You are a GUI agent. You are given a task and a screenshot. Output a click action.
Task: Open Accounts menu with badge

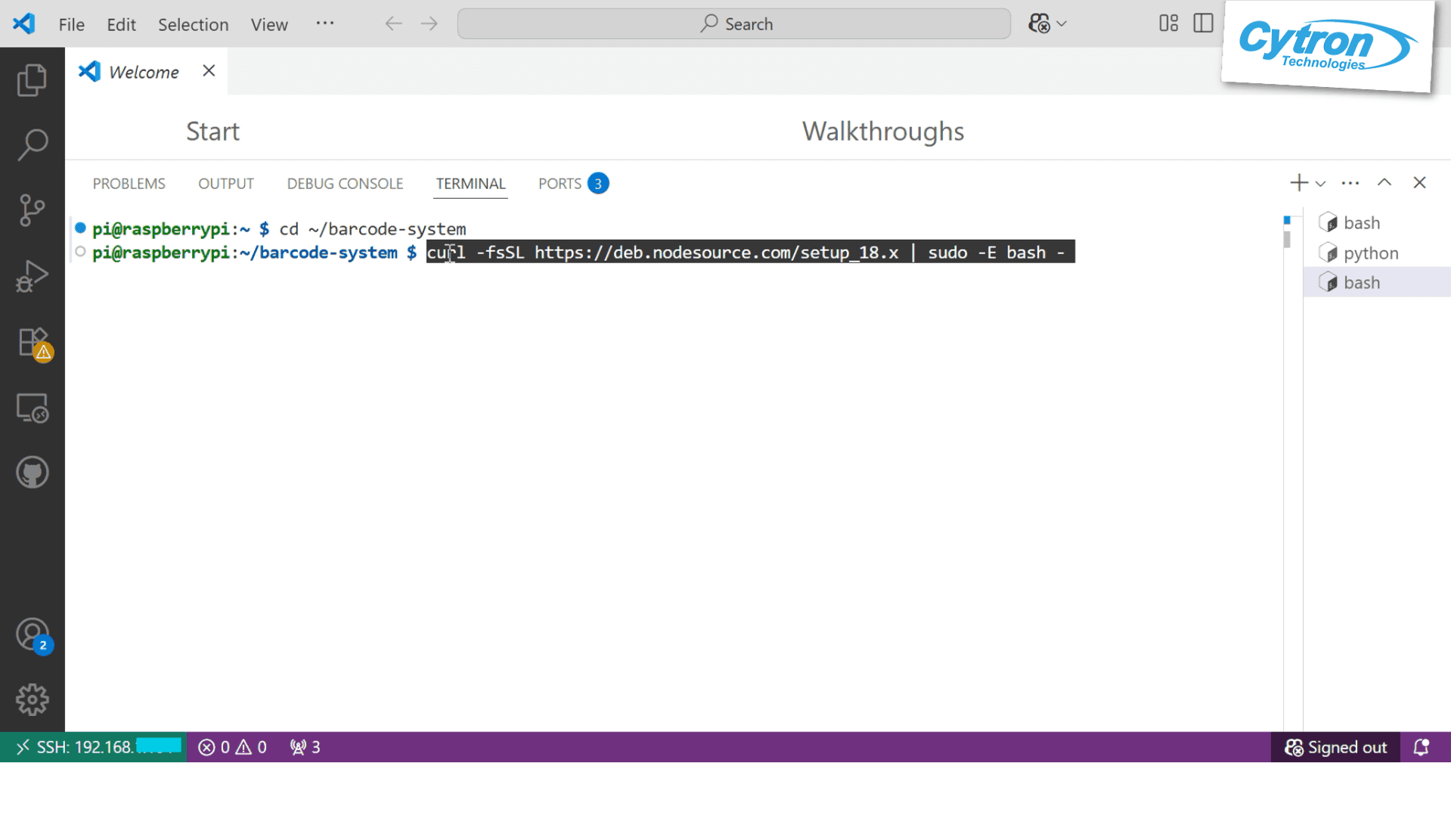click(32, 634)
